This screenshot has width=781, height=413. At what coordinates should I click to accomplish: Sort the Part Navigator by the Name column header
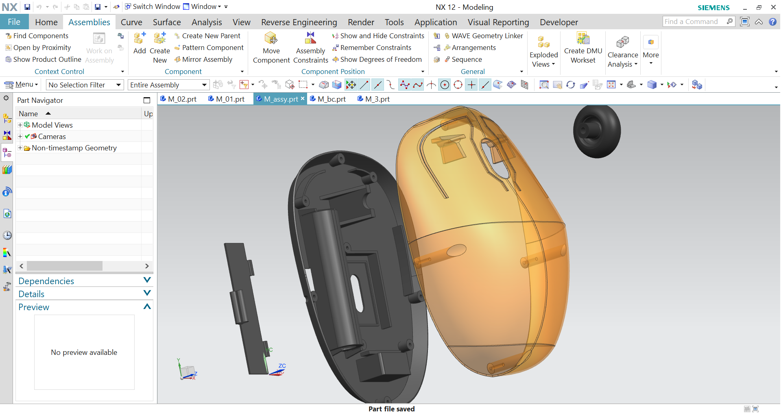point(78,113)
